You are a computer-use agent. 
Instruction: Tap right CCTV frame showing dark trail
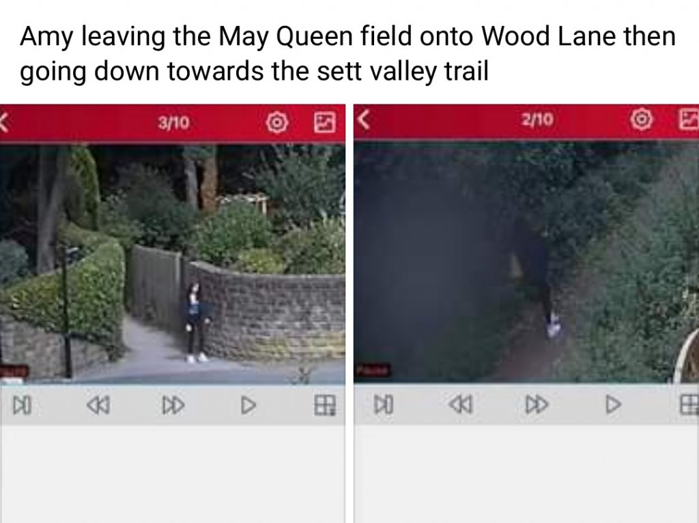point(526,262)
